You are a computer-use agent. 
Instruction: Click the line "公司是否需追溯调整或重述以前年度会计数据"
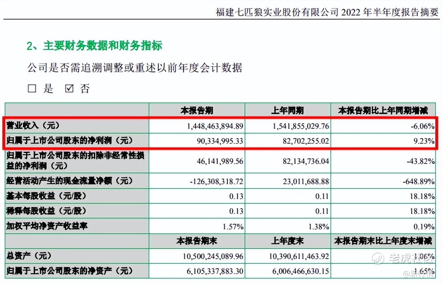pyautogui.click(x=134, y=67)
